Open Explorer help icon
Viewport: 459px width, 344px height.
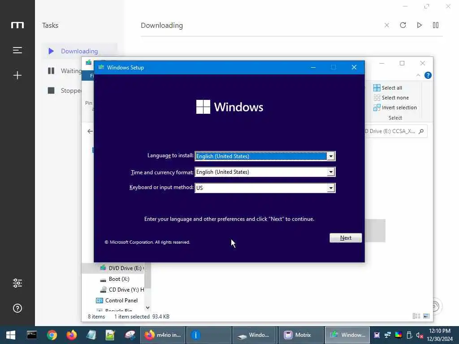(428, 75)
